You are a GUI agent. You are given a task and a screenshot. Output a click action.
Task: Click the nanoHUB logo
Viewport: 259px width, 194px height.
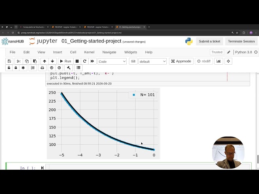click(x=13, y=41)
